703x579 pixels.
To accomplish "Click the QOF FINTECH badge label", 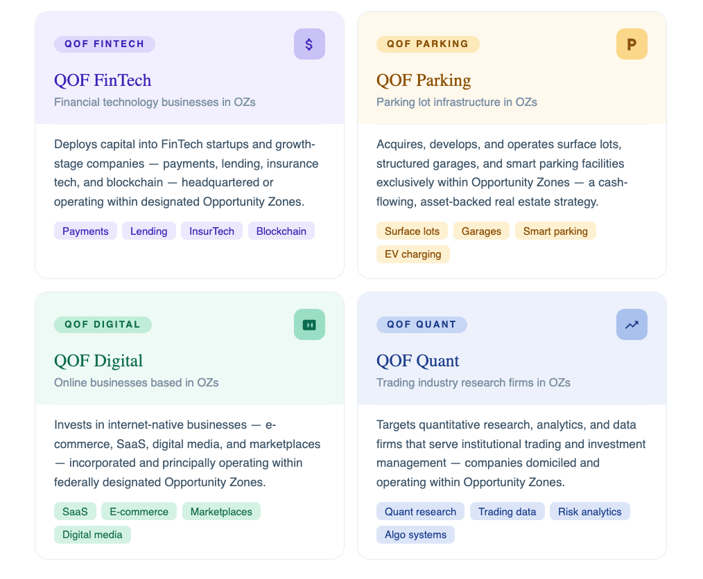I will point(105,44).
